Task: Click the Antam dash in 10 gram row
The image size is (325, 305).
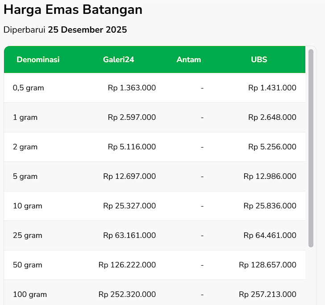Action: coord(202,206)
